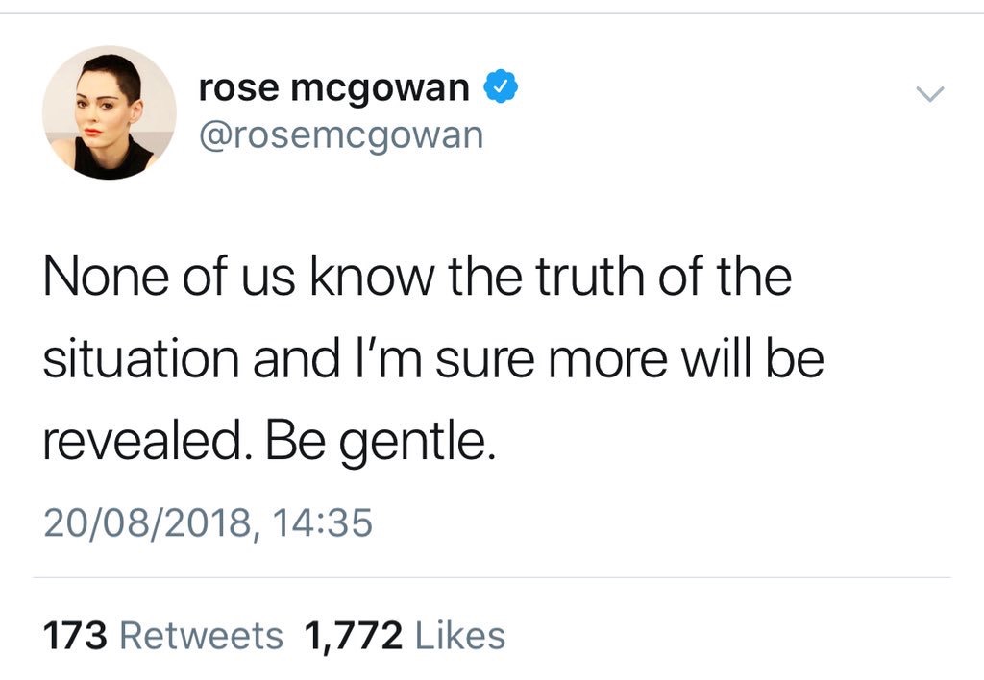Open the 20/08/2018, 14:35 timestamp
Screen dimensions: 984x680
[209, 522]
